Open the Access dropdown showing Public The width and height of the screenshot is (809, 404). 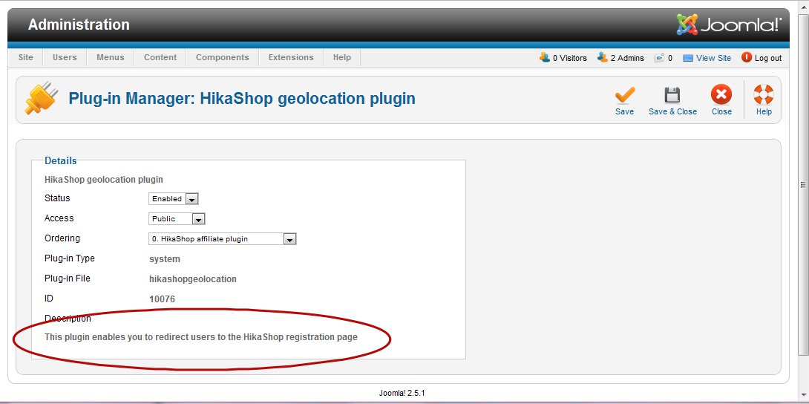pyautogui.click(x=177, y=219)
